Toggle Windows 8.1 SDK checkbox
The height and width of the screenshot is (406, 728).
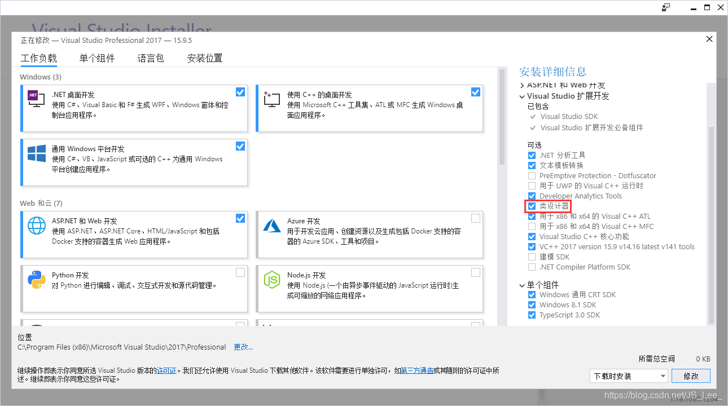coord(532,304)
